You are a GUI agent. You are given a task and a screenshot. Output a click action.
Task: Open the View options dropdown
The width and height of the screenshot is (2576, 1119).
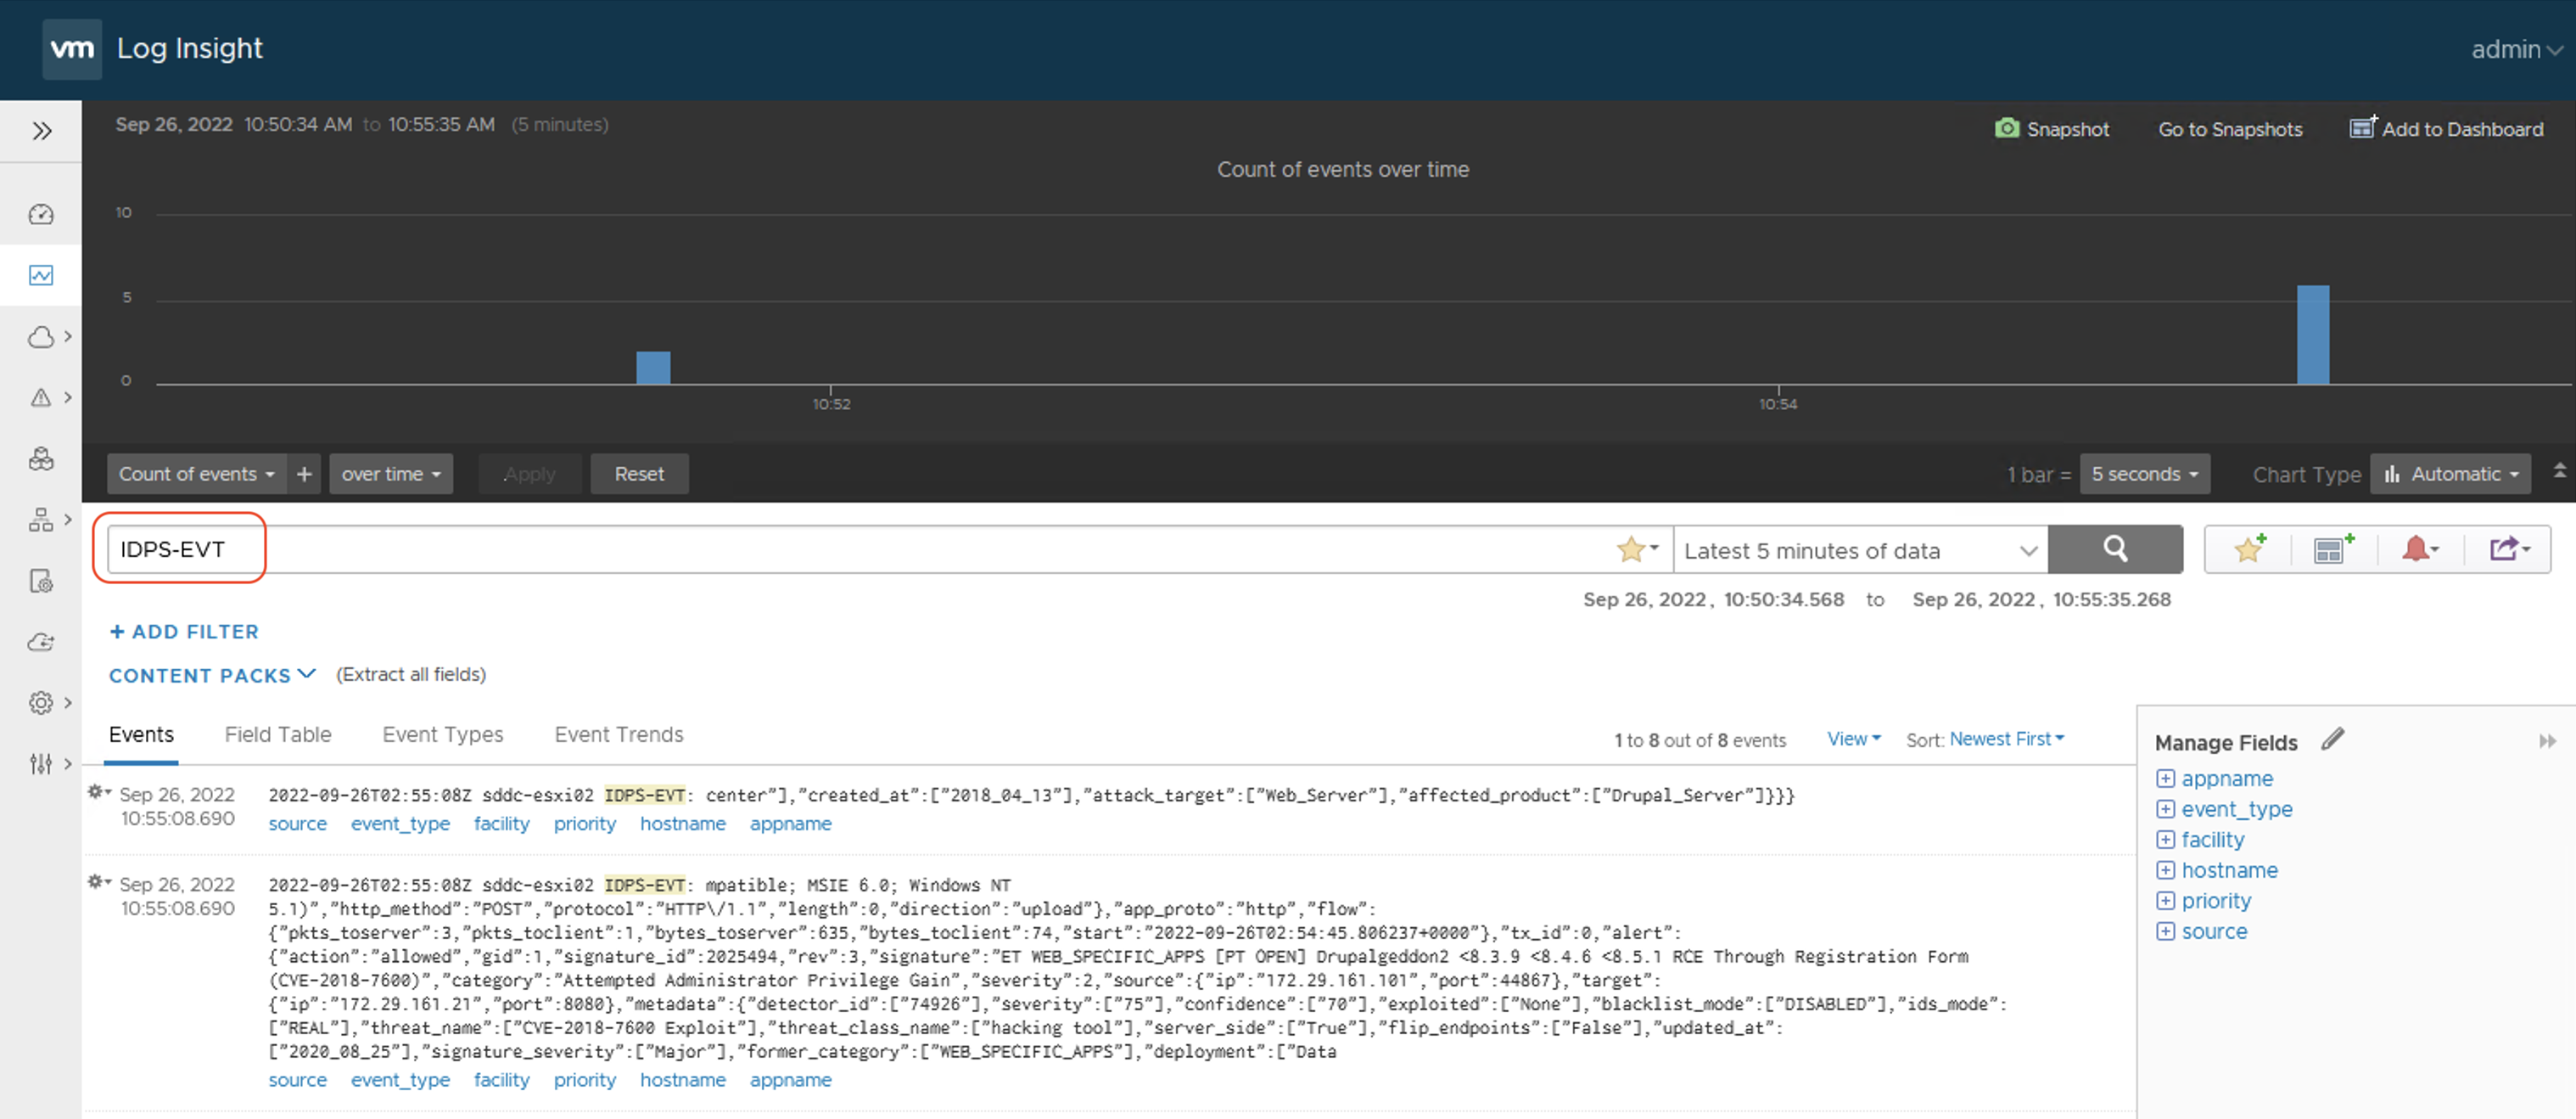[x=1854, y=739]
